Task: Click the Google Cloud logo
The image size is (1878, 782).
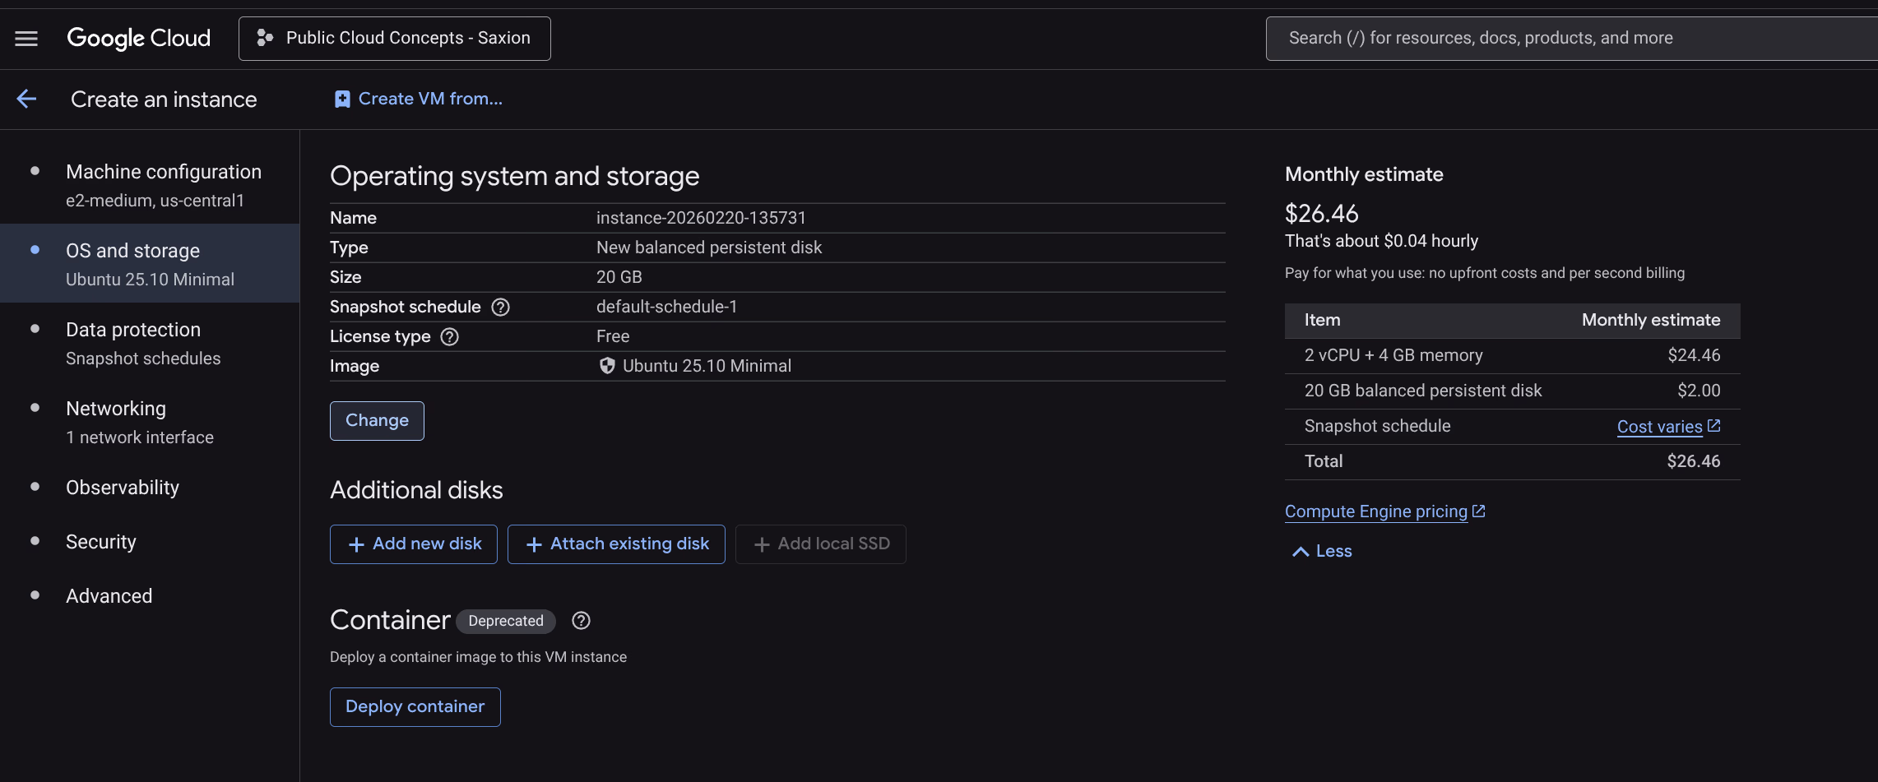Action: point(138,39)
